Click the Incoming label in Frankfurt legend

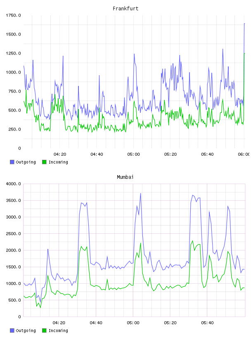(58, 162)
